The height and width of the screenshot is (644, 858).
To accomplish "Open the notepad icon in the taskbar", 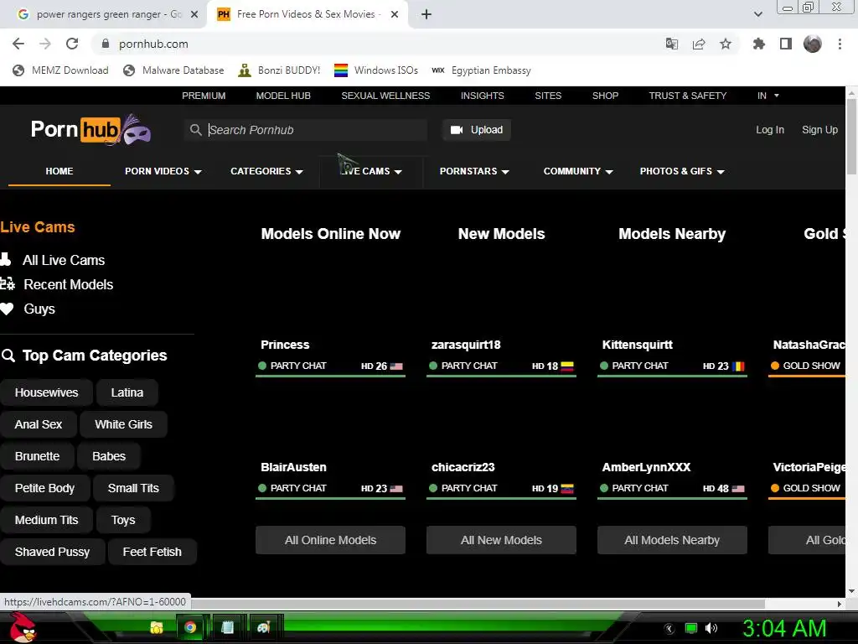I will coord(227,627).
